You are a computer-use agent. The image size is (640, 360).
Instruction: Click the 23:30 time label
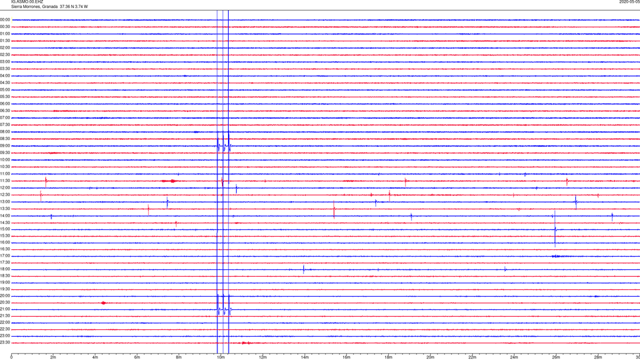tap(5, 343)
